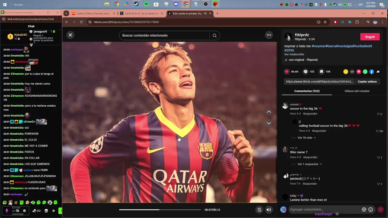Close the TikTok video viewer with X

point(70,35)
